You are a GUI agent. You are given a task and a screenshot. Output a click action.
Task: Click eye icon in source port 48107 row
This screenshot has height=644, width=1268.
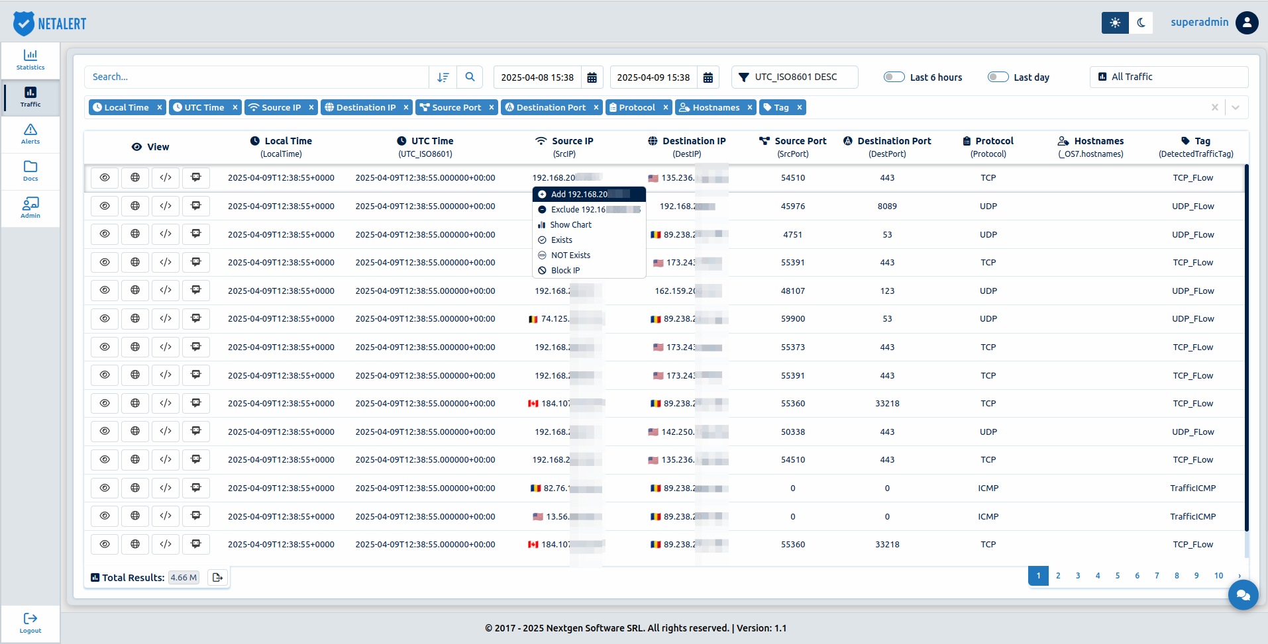point(105,291)
